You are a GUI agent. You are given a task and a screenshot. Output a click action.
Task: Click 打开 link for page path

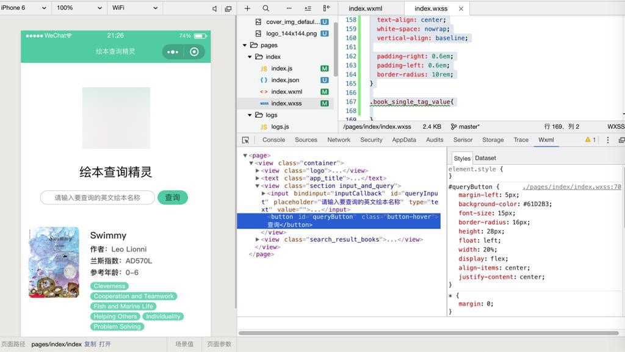(105, 344)
